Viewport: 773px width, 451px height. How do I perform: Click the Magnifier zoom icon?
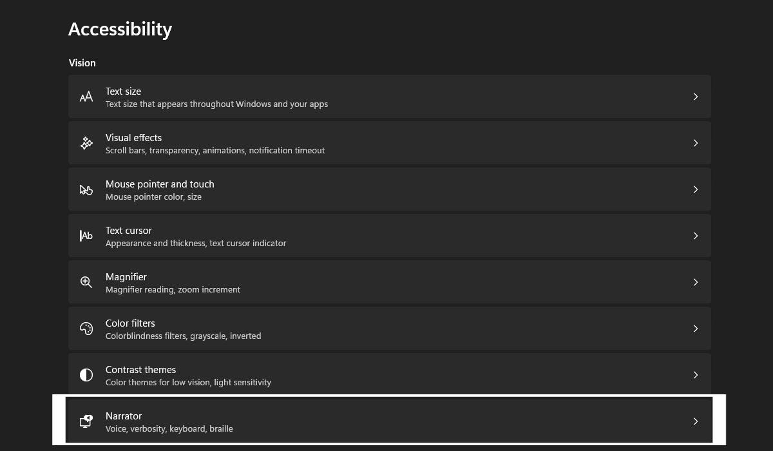[x=86, y=282]
